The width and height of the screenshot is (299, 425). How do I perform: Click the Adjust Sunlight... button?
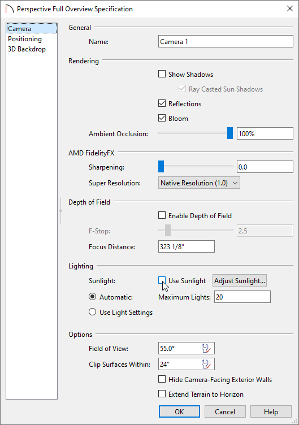(x=240, y=280)
